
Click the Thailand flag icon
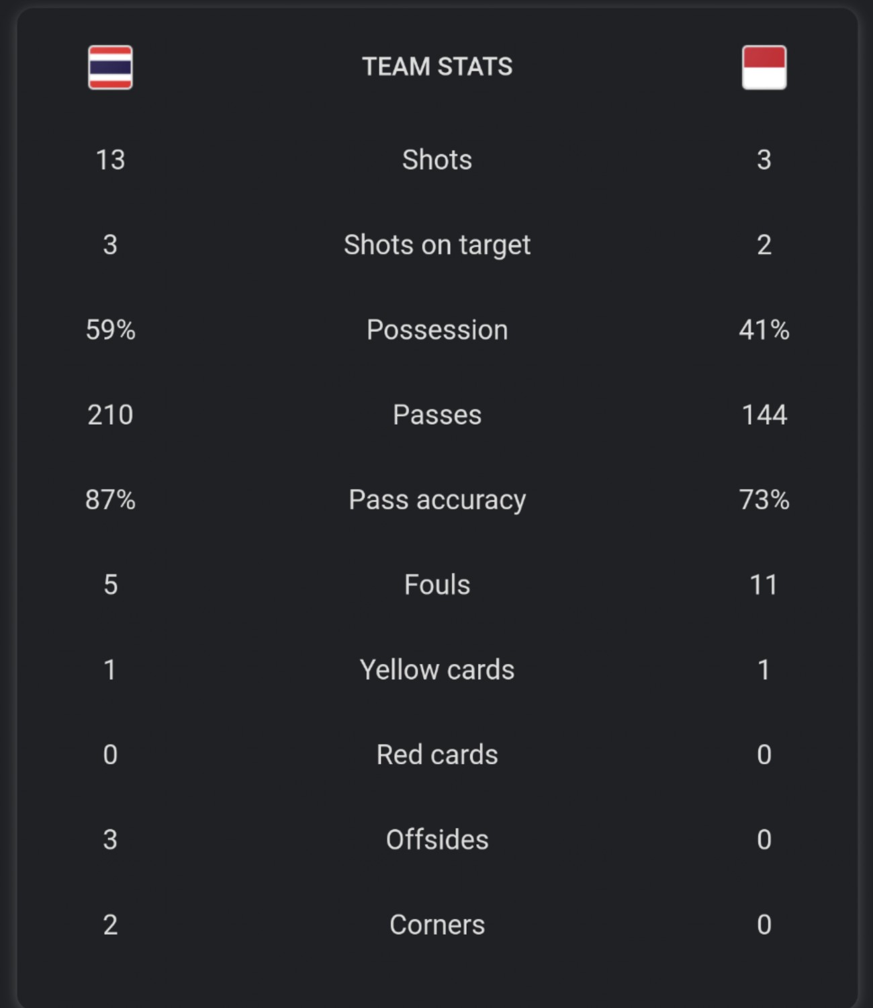(110, 67)
